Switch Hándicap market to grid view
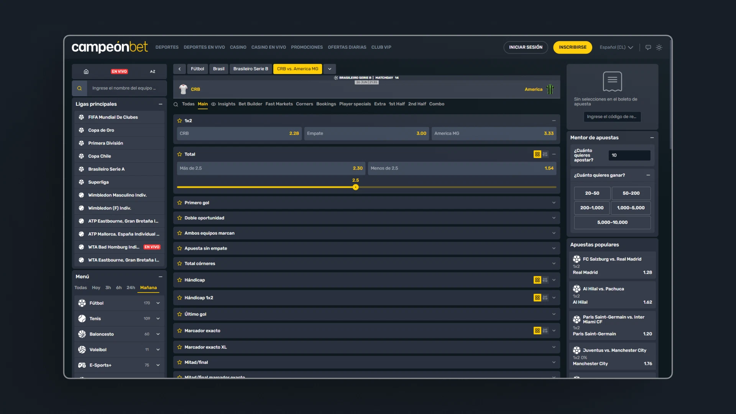Viewport: 736px width, 414px height. [537, 280]
